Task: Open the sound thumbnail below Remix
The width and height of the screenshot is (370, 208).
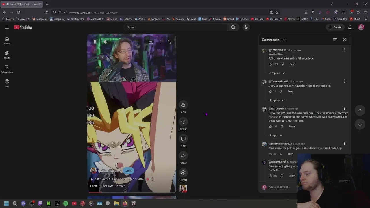Action: click(x=183, y=189)
